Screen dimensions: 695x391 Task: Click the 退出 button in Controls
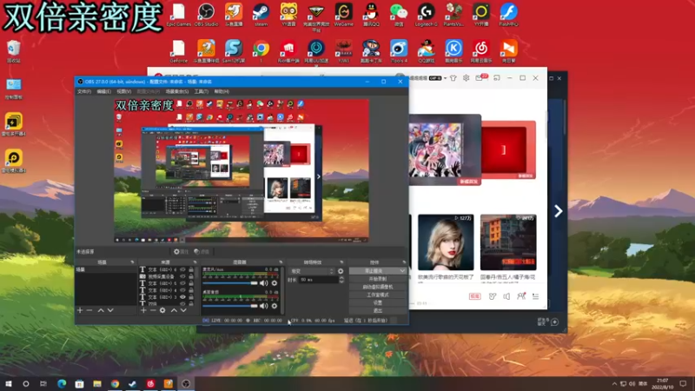(x=378, y=311)
